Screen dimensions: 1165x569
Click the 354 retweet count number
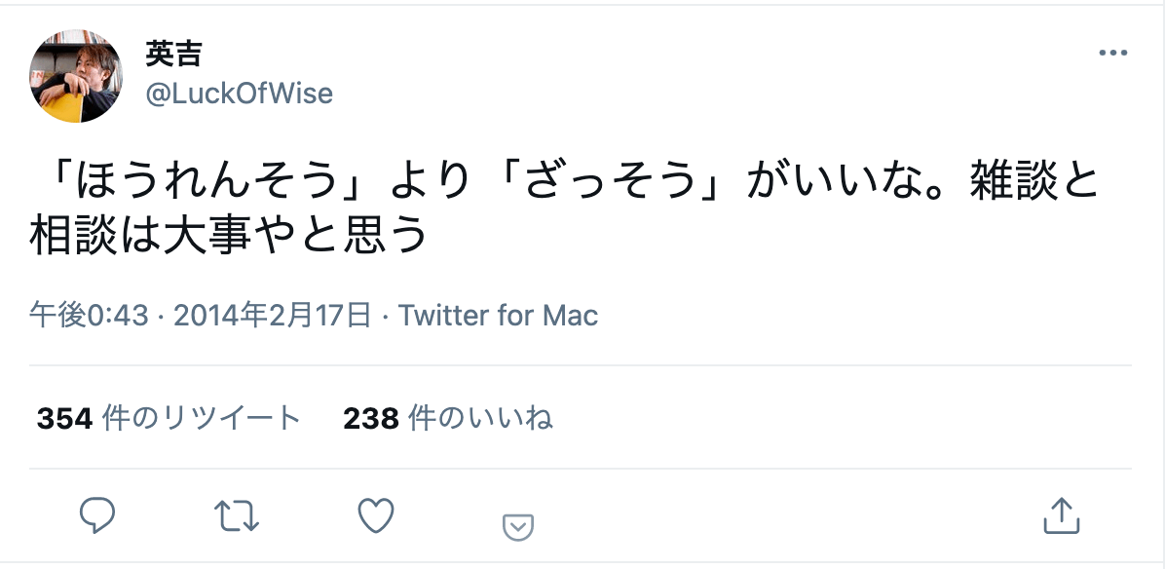pos(64,418)
